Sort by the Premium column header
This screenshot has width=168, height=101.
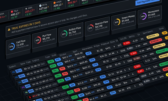pyautogui.click(x=105, y=44)
